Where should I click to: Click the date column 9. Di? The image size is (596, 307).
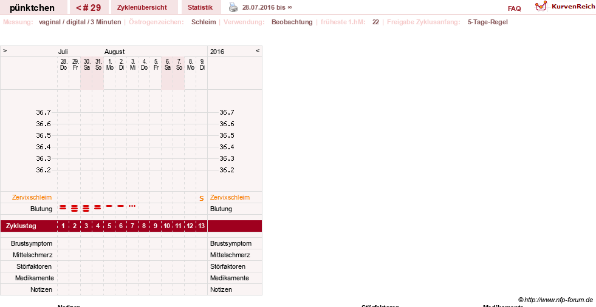point(202,64)
